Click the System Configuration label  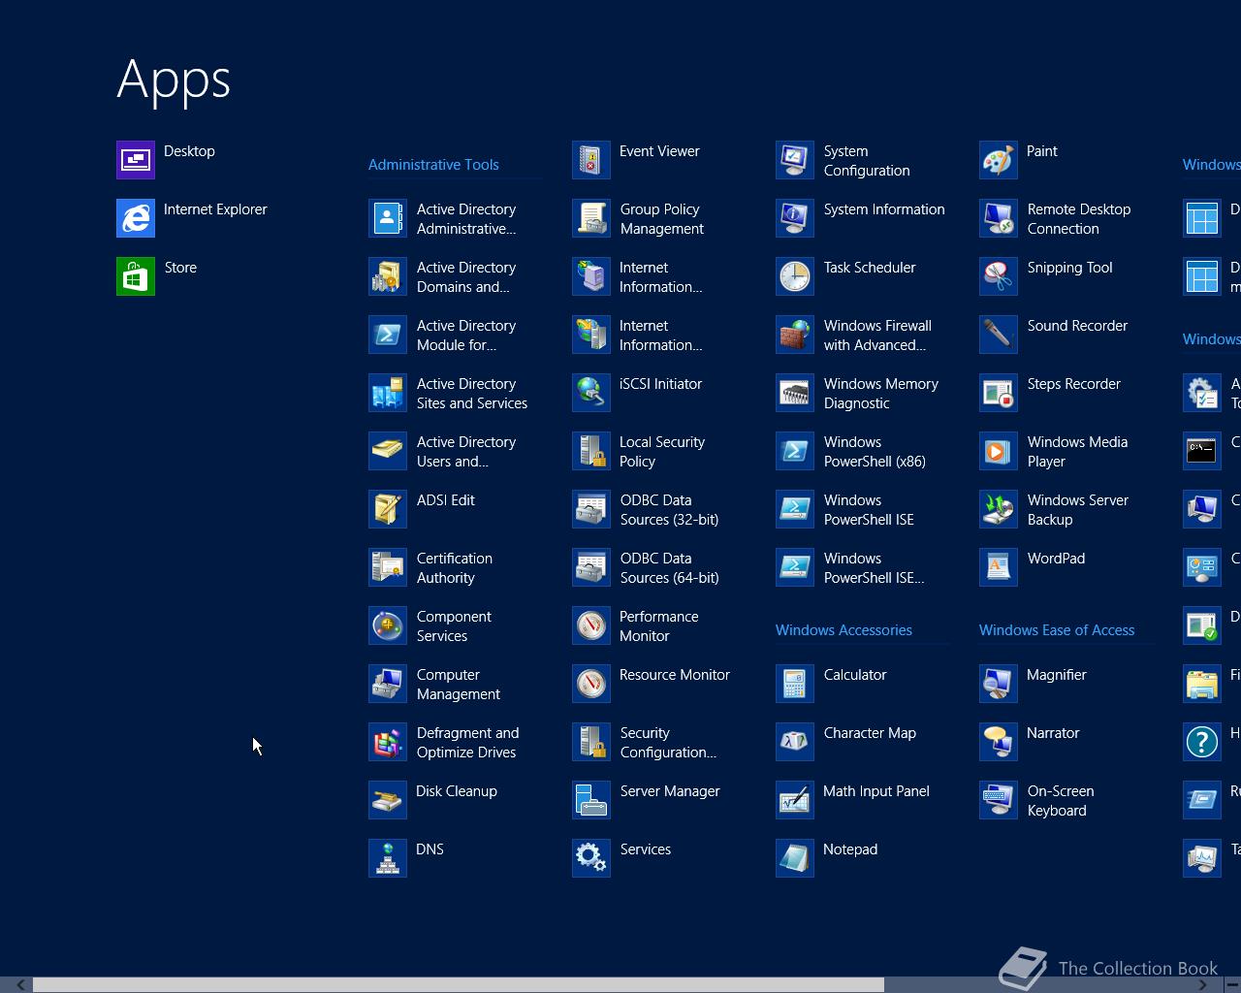click(867, 161)
